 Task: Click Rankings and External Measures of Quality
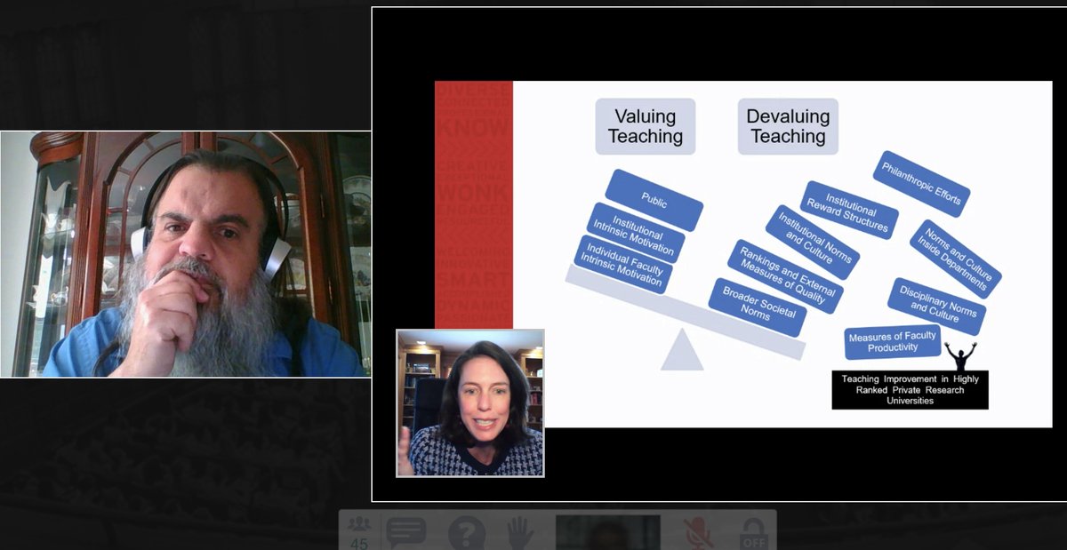coord(785,276)
